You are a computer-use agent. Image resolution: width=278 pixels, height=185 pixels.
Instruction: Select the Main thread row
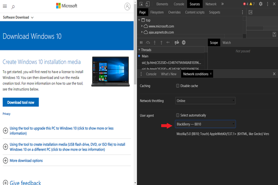(171, 56)
